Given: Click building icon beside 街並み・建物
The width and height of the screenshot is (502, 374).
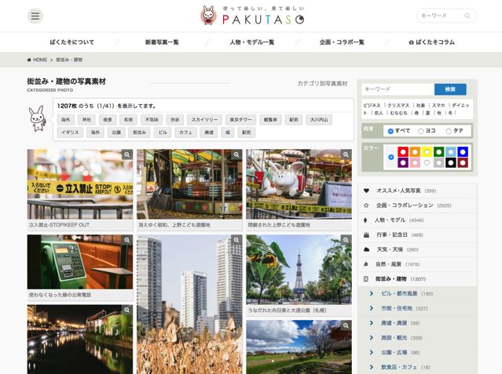Looking at the screenshot, I should click(365, 279).
